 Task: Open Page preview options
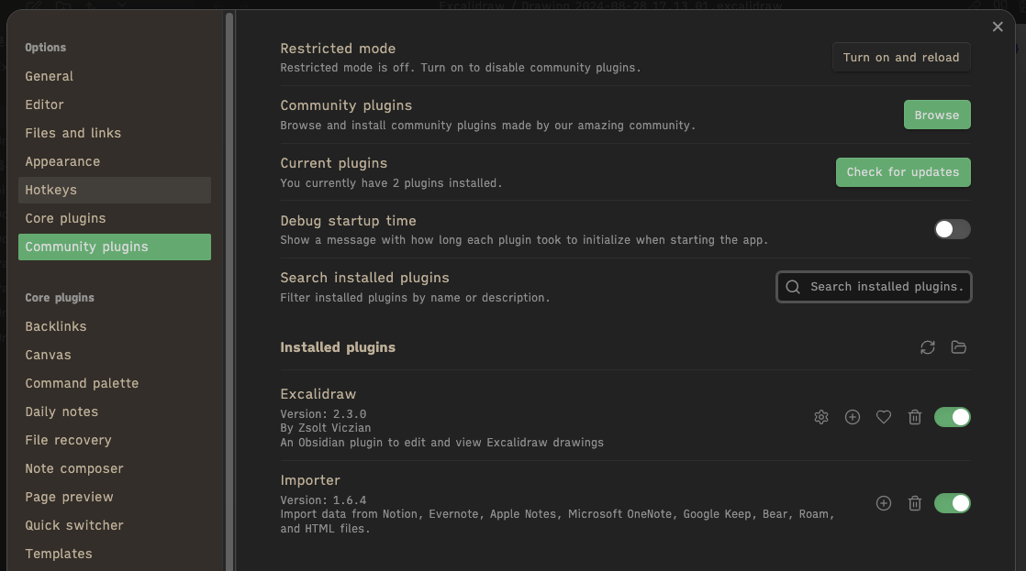[115, 497]
